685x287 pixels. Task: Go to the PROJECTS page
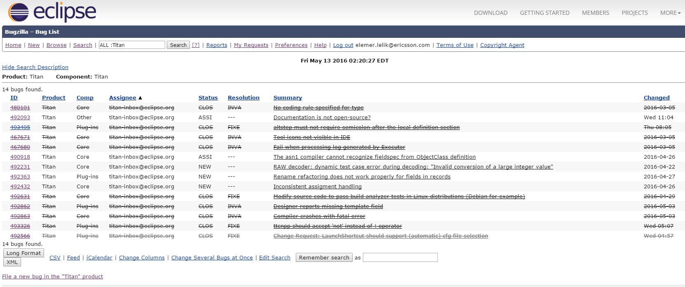pyautogui.click(x=634, y=13)
